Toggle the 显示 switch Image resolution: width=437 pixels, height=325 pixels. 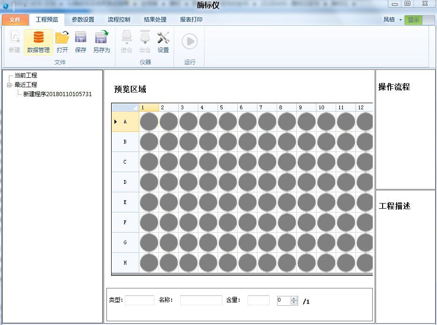click(x=420, y=20)
